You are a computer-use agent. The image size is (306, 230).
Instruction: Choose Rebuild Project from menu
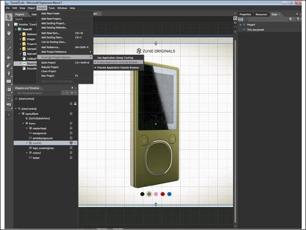click(x=65, y=67)
